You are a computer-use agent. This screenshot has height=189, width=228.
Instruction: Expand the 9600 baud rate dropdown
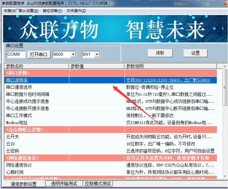pos(73,54)
